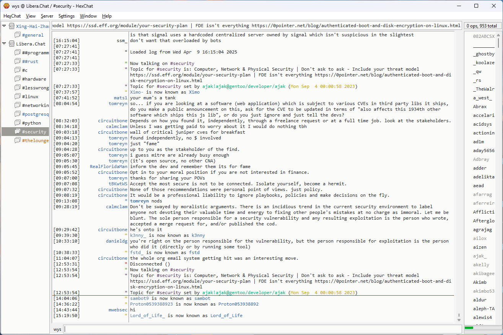Collapse the Xing-Hai-Zhan server tree
Viewport: 503px width, 335px height.
[4, 26]
